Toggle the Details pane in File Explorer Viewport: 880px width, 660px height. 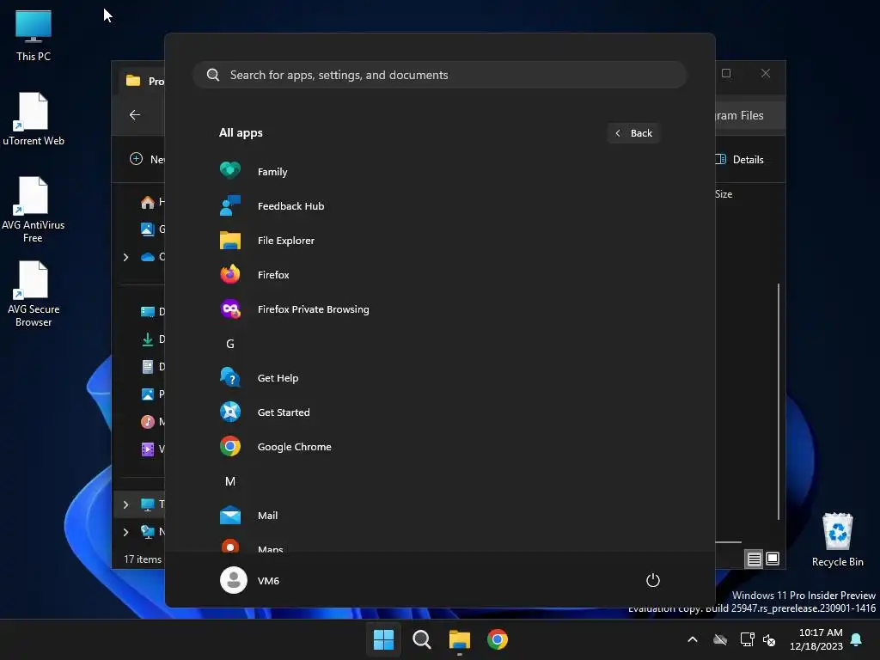740,159
